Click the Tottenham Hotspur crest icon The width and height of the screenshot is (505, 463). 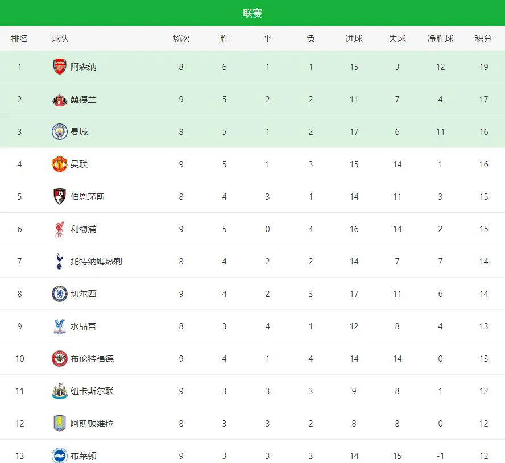(x=60, y=262)
